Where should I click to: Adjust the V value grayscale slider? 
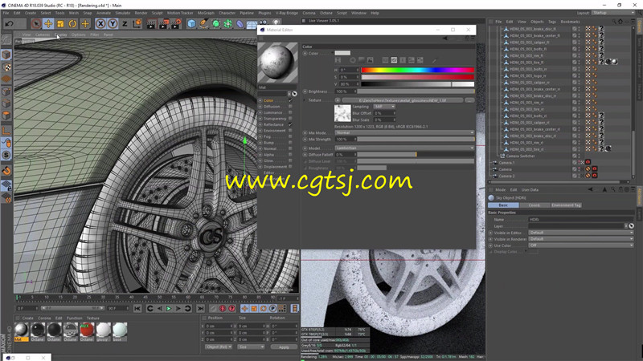click(417, 84)
